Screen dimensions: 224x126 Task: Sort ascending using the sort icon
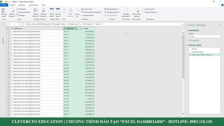[64, 9]
